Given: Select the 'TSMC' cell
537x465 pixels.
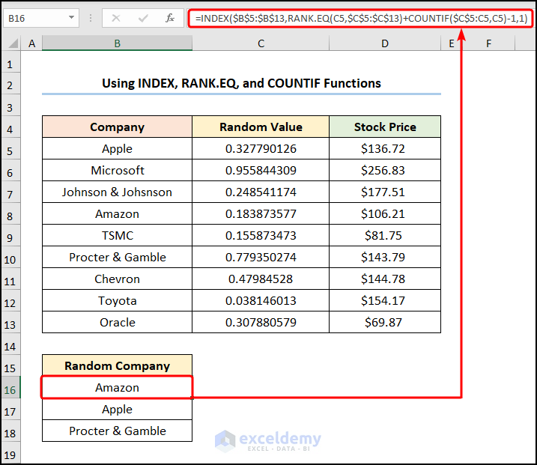Looking at the screenshot, I should [x=117, y=235].
